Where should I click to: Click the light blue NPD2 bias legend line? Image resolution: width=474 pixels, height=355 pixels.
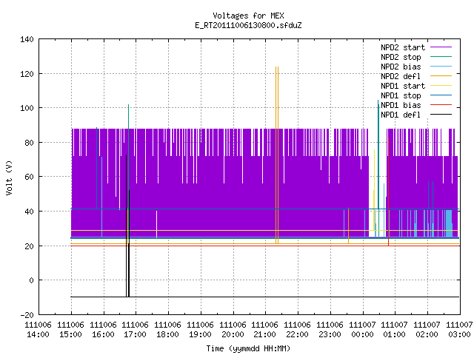441,66
